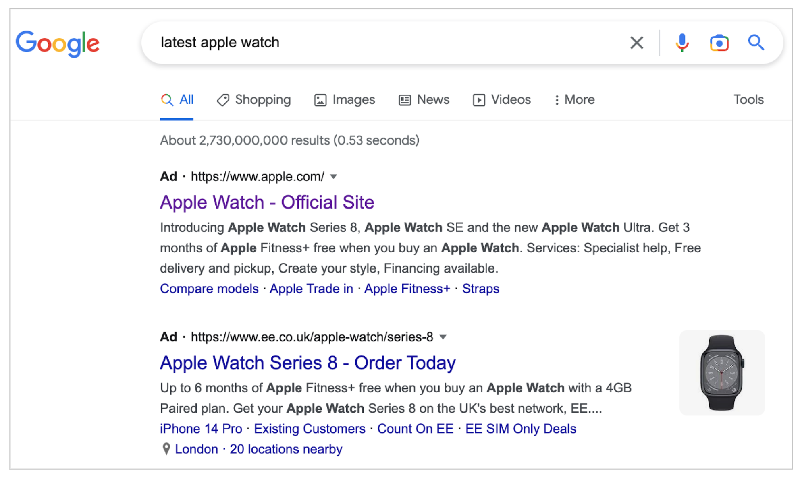The height and width of the screenshot is (479, 802).
Task: Expand the dropdown arrow beside ee.co.uk ad URL
Action: (x=443, y=337)
